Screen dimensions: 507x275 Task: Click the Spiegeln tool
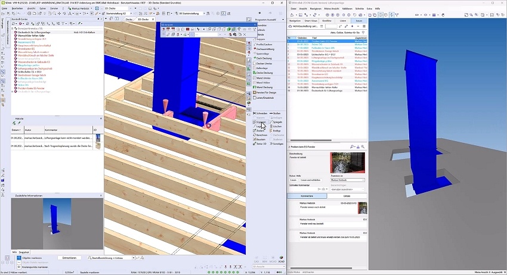pos(276,122)
